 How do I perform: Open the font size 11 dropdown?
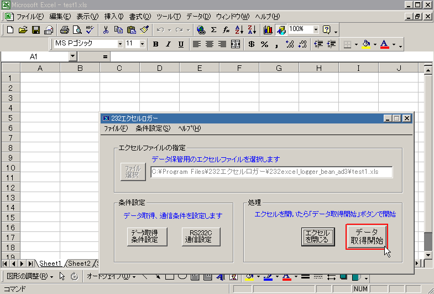pos(142,44)
